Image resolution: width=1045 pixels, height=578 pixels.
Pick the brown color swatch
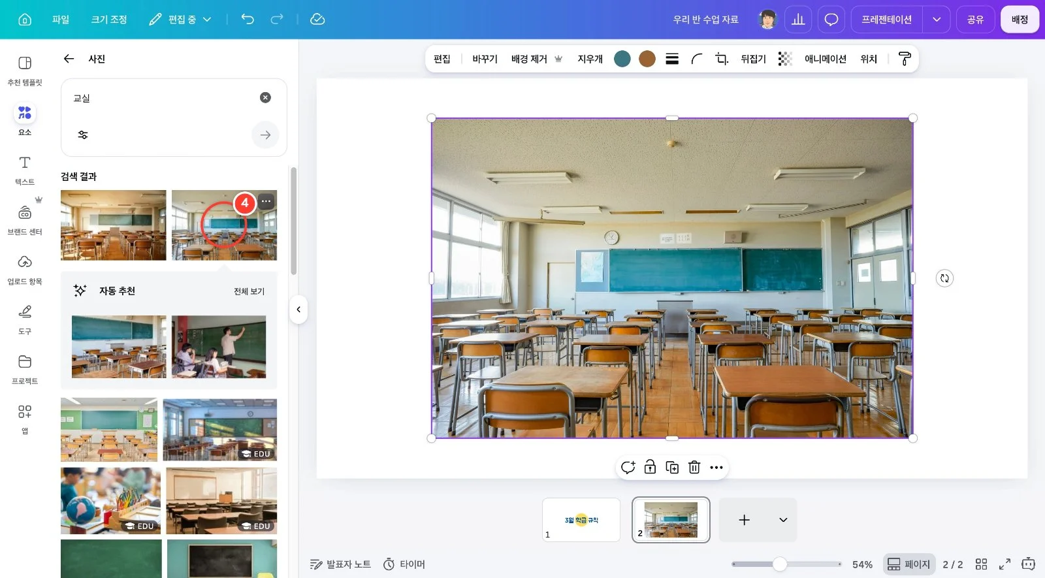[x=647, y=59]
